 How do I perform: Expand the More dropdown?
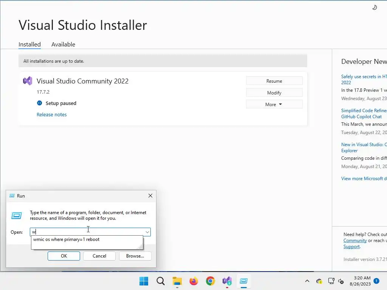pyautogui.click(x=274, y=104)
